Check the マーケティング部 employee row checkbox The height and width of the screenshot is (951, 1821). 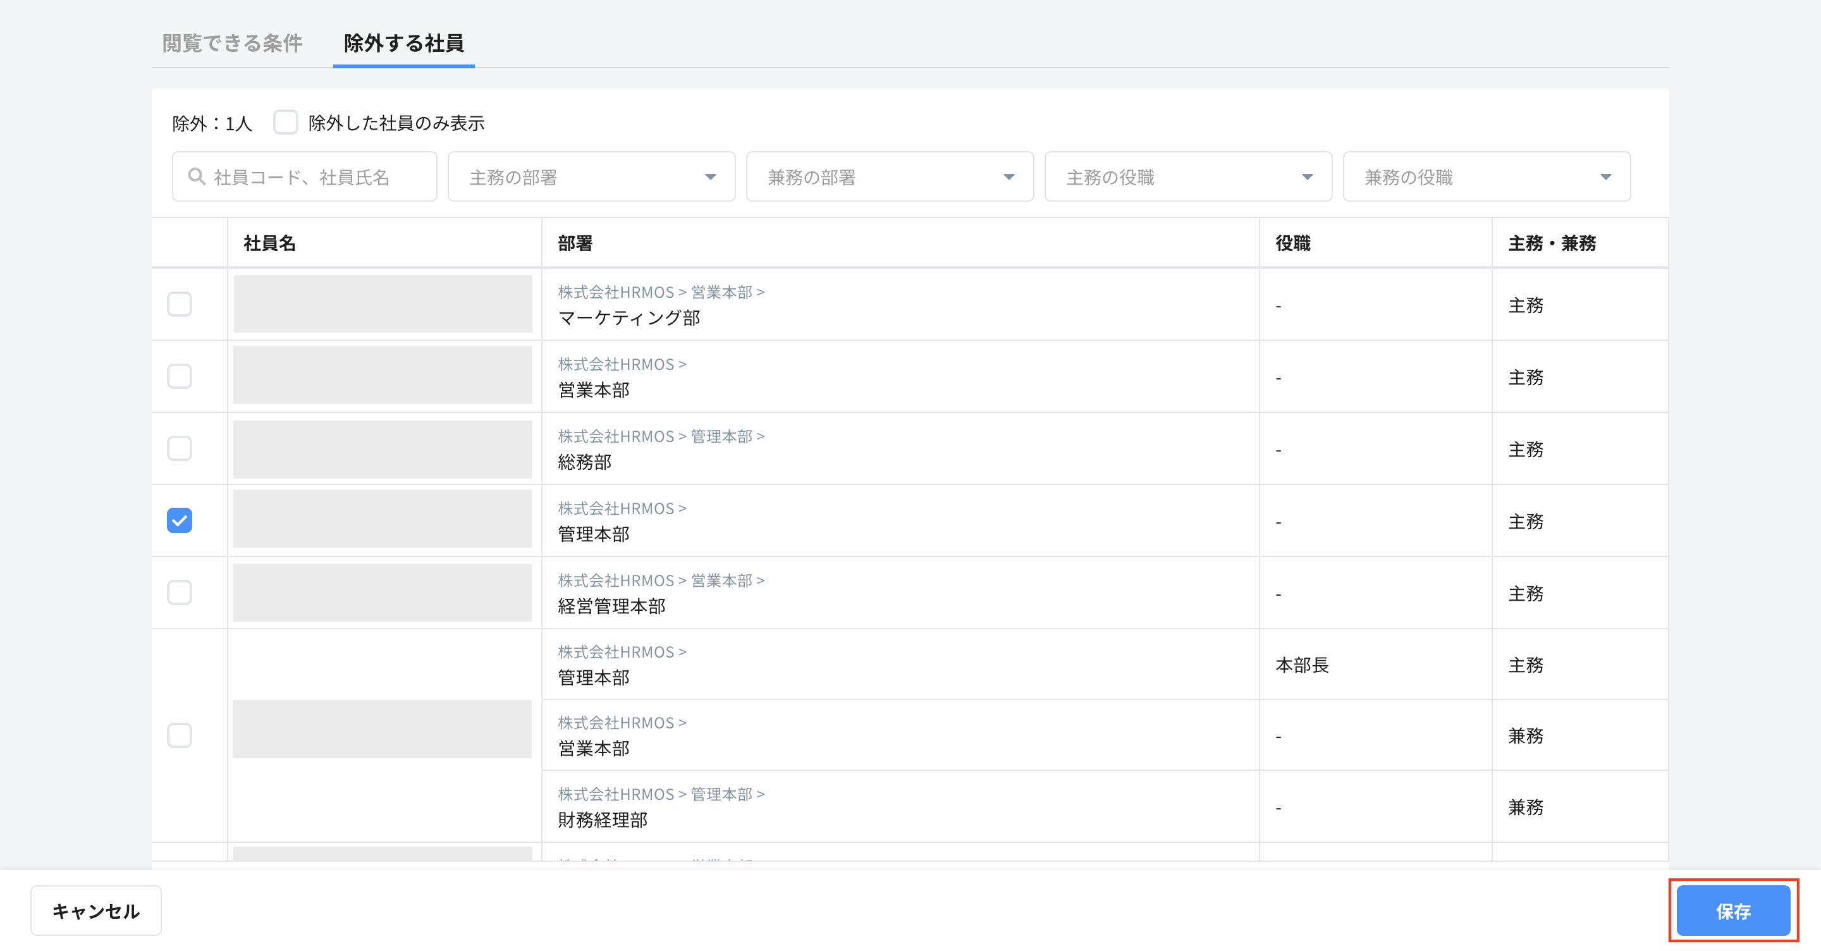[x=180, y=304]
